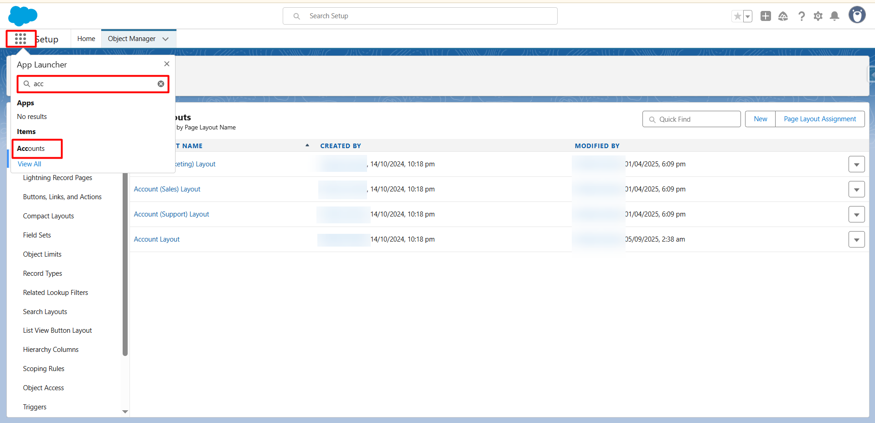875x423 pixels.
Task: Open the Salesforce Help question mark
Action: tap(801, 16)
